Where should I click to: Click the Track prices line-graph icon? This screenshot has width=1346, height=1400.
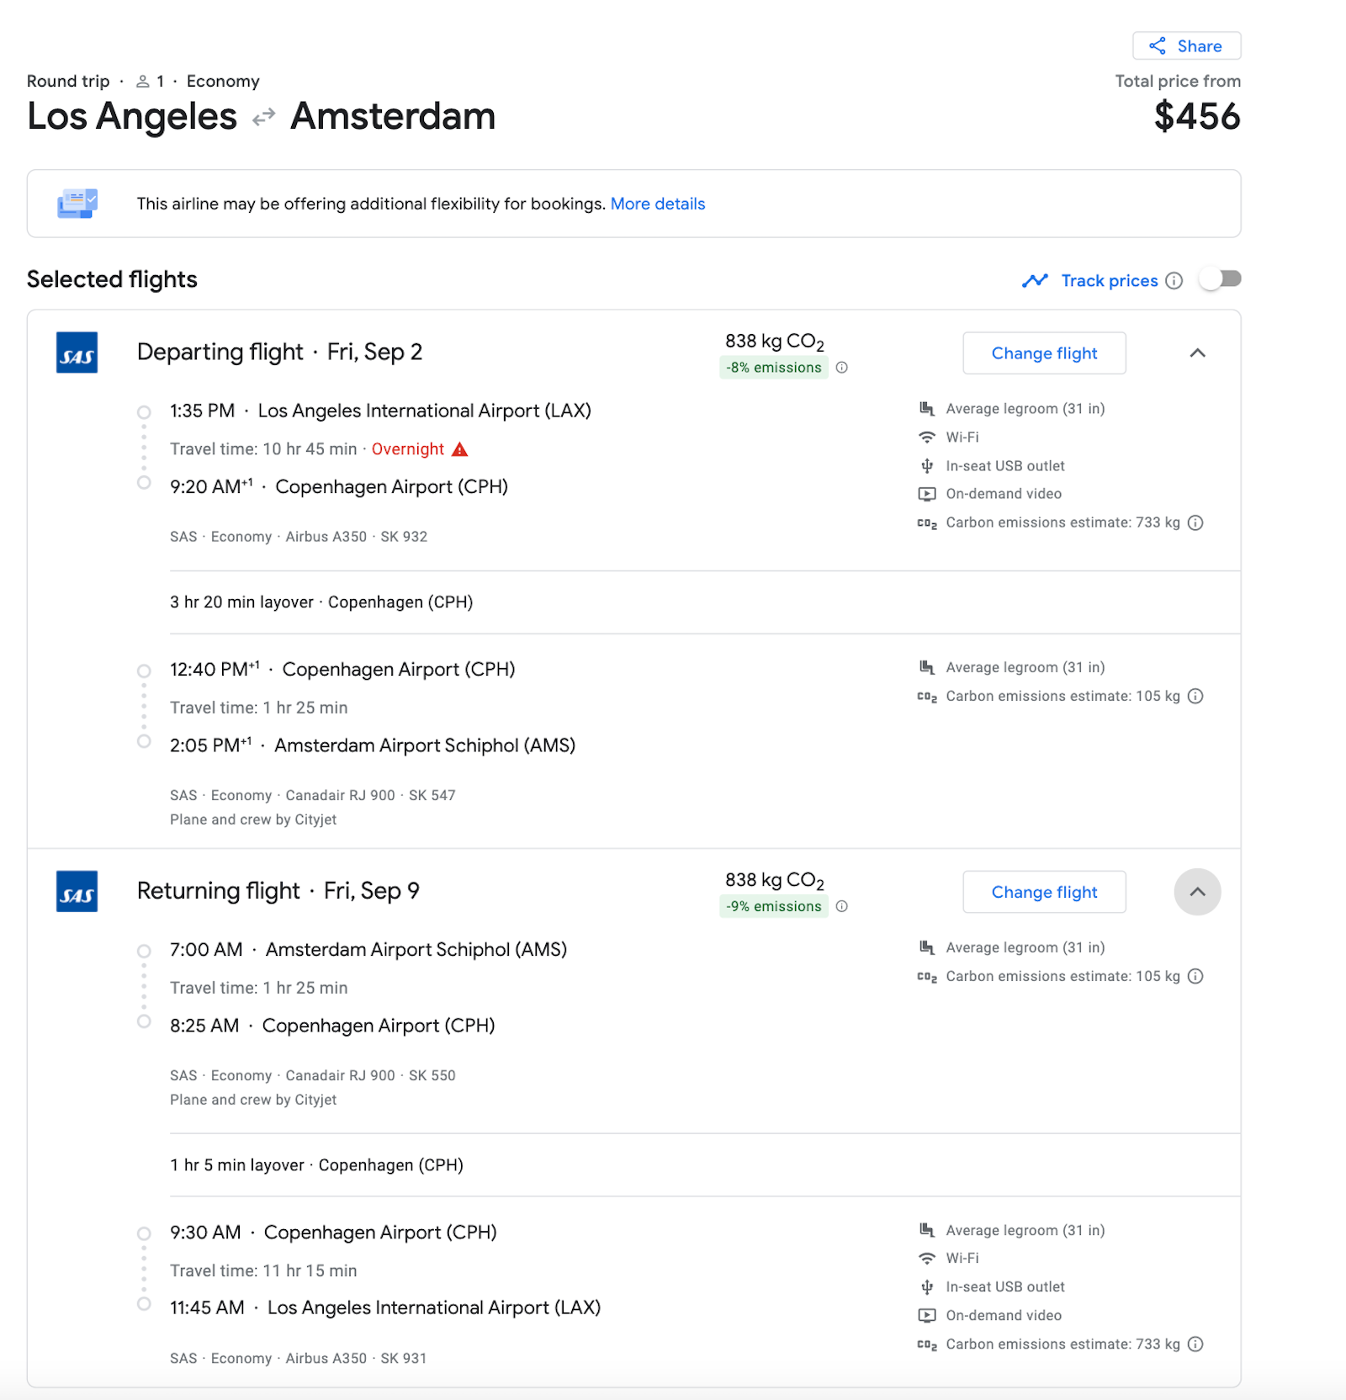[x=1036, y=280]
